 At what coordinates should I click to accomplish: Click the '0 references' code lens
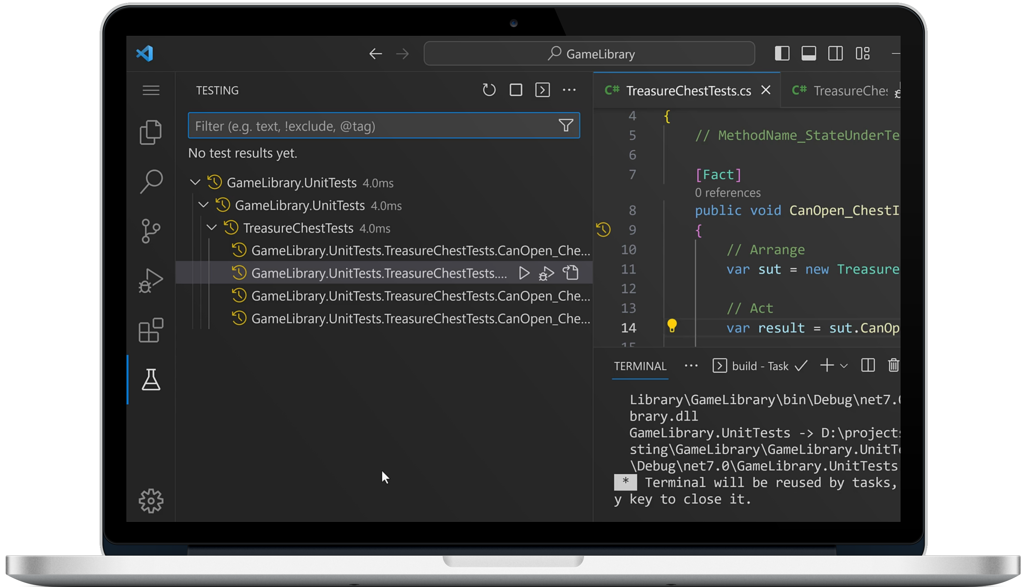point(728,193)
